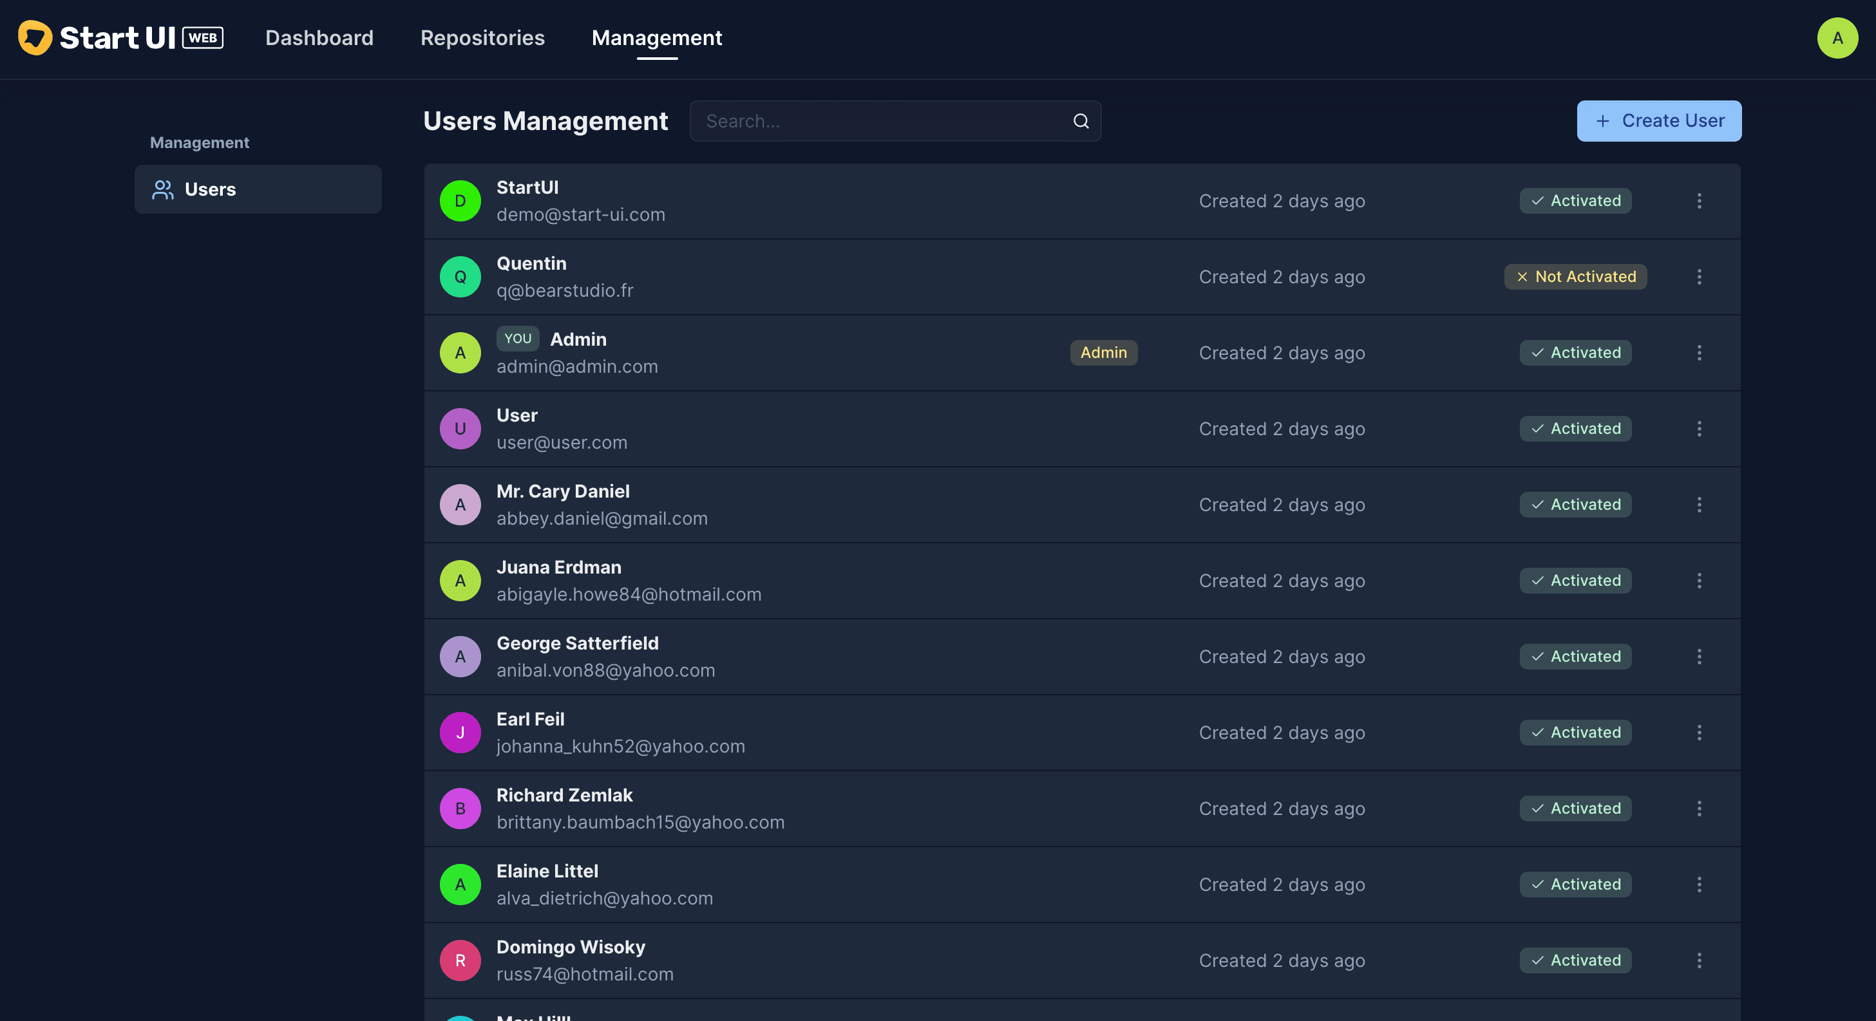The image size is (1876, 1021).
Task: Open George Satterfield's user name link
Action: pyautogui.click(x=577, y=643)
